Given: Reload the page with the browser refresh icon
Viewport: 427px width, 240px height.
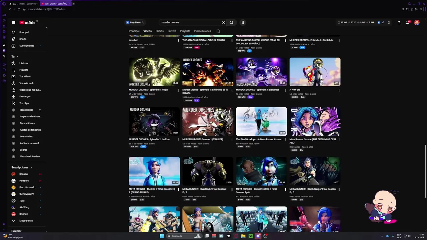Looking at the screenshot, I should point(19,9).
